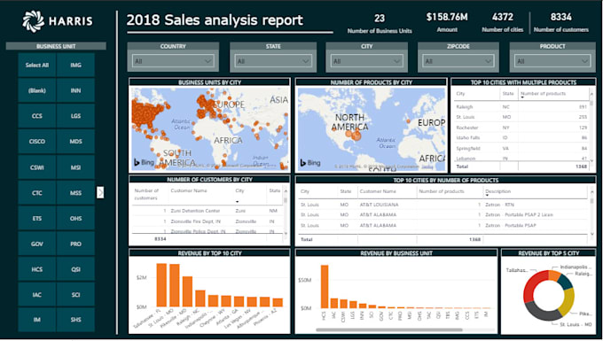Click the HCS bar in business unit chart
This screenshot has height=341, width=603.
(x=325, y=286)
